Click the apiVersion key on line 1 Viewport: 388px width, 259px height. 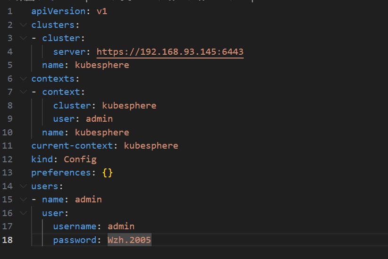(59, 11)
